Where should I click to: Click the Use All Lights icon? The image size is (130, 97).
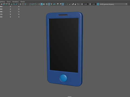(x=51, y=4)
